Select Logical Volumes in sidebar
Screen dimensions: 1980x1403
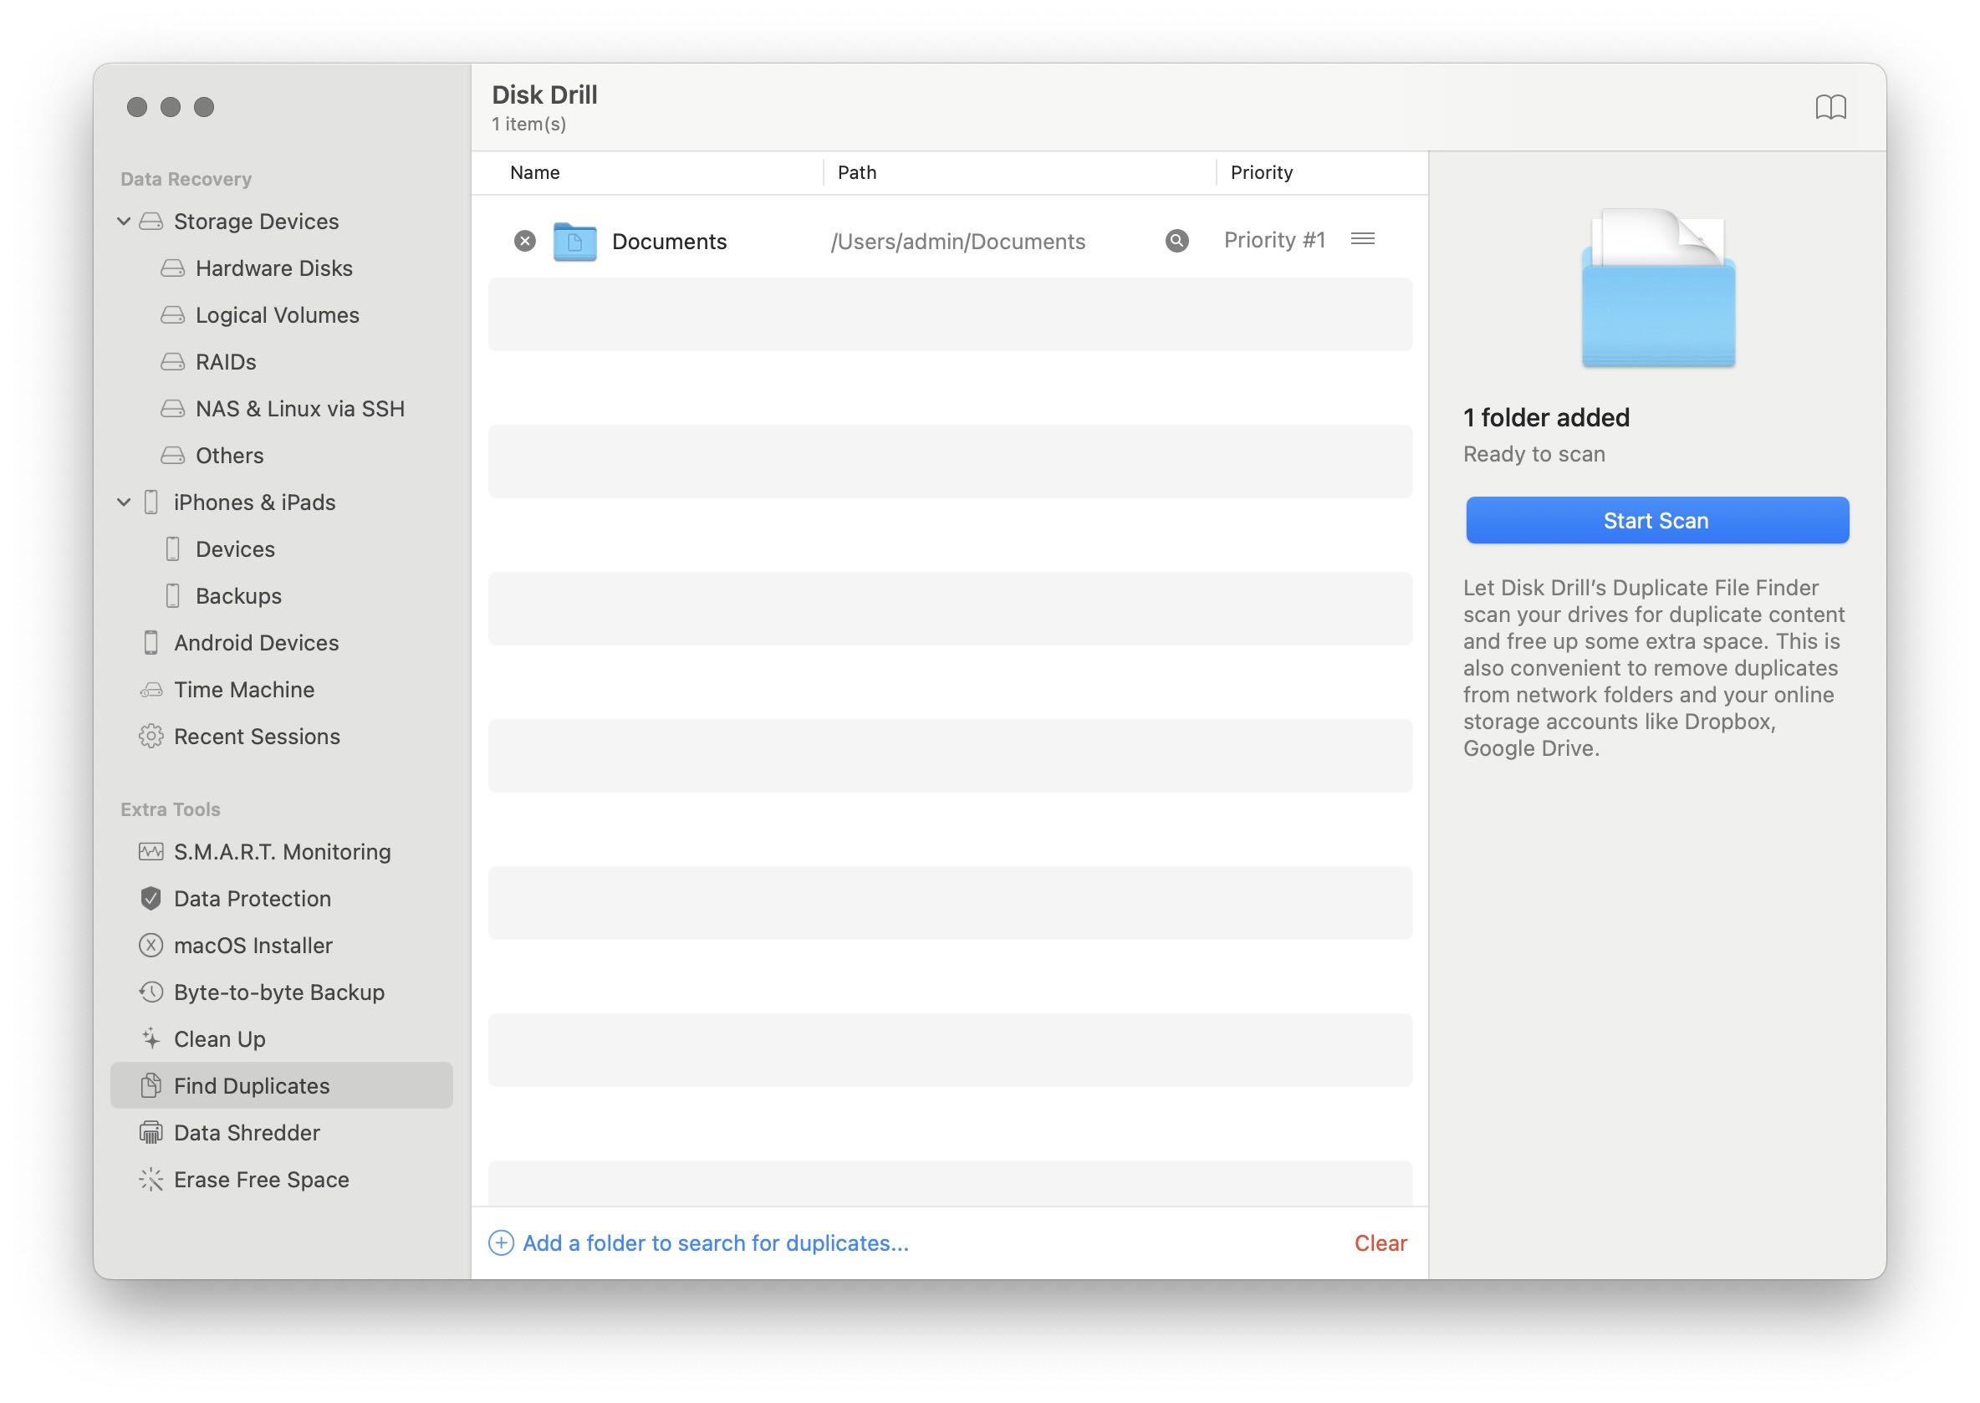pos(278,314)
